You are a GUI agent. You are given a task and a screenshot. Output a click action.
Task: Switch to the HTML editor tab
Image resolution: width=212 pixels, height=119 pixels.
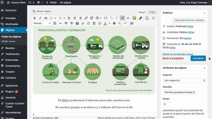(152, 12)
